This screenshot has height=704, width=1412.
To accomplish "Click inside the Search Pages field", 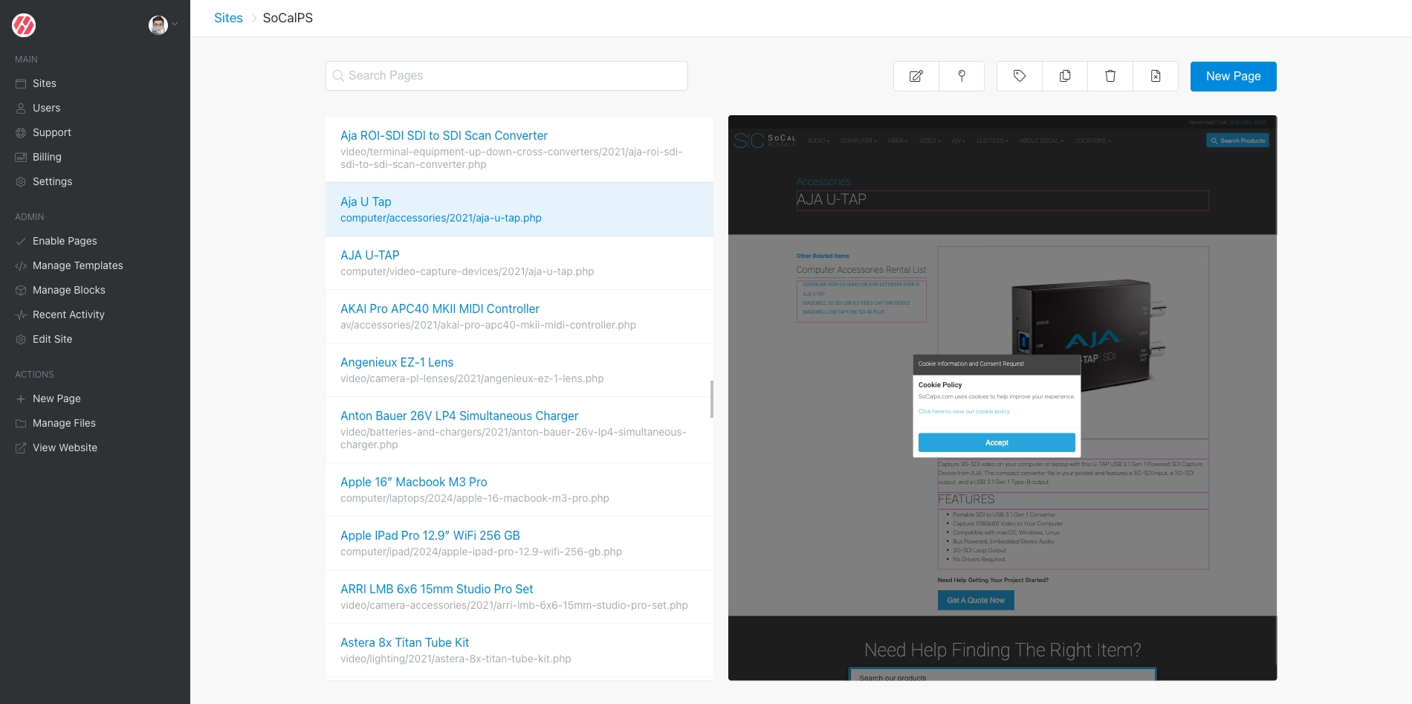I will (506, 75).
